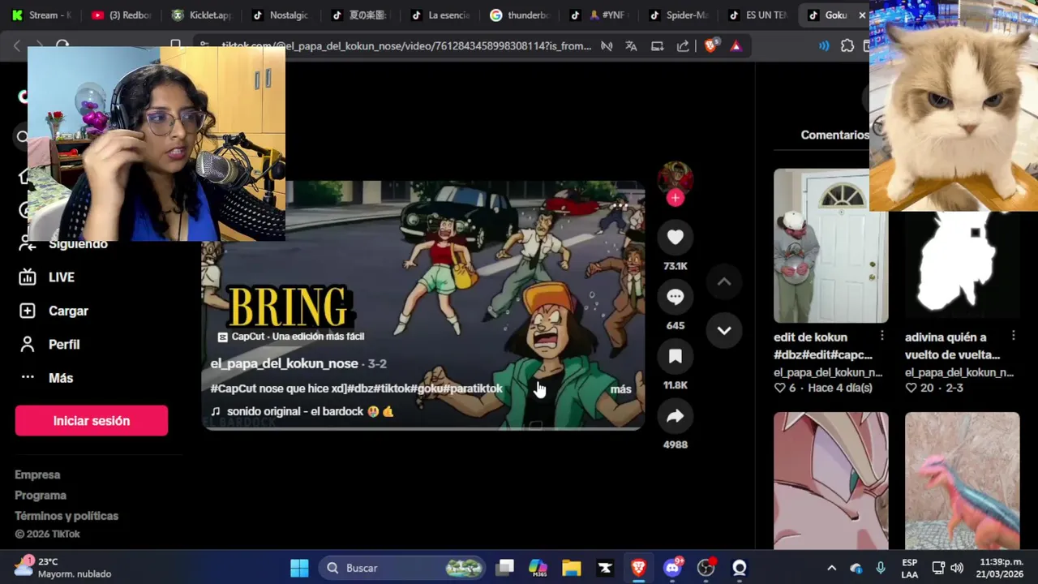Viewport: 1038px width, 584px height.
Task: Switch to the Kicklet.app tab
Action: 201,15
